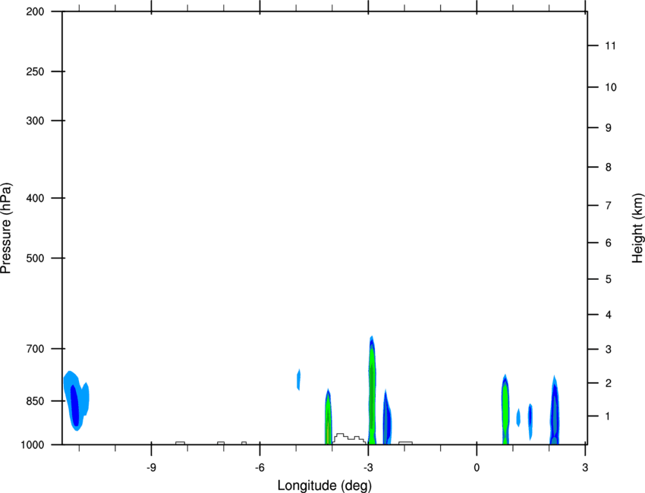Pick the 11 km height label
This screenshot has height=493, width=645.
(x=610, y=46)
